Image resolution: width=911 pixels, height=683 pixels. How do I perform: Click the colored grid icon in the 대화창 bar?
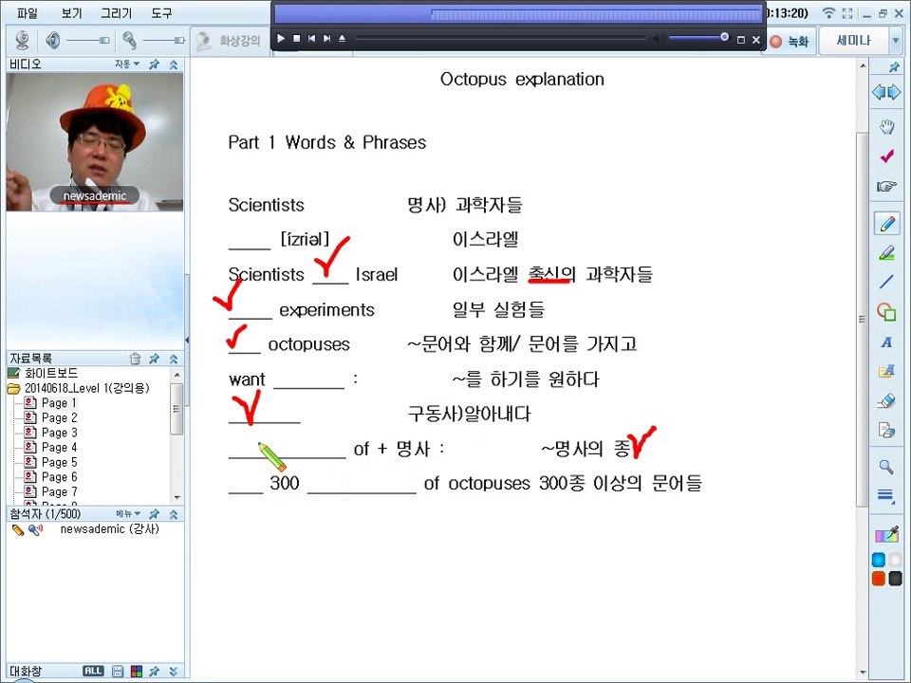click(x=137, y=672)
